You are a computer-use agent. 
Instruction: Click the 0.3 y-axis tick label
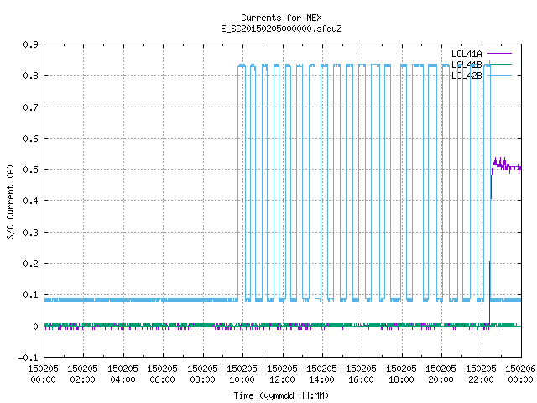point(30,233)
